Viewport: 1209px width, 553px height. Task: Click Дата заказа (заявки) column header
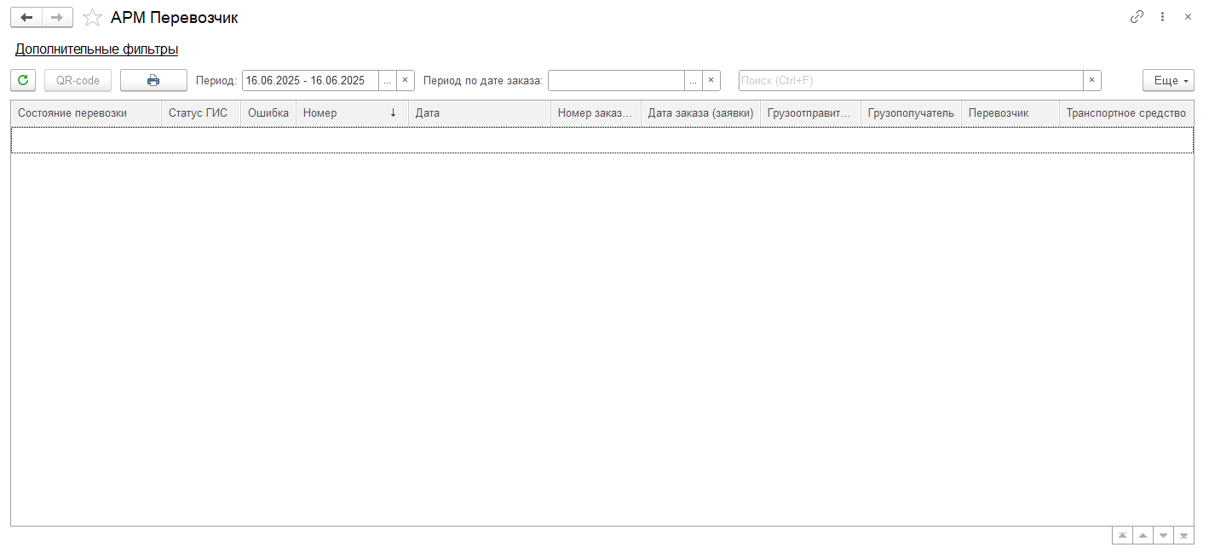point(700,113)
